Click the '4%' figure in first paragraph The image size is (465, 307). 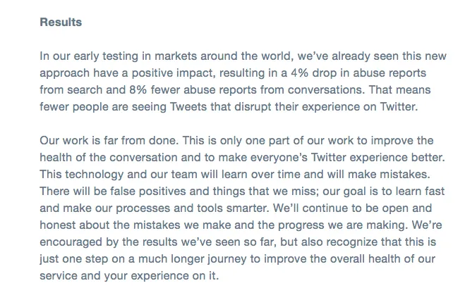[x=299, y=73]
